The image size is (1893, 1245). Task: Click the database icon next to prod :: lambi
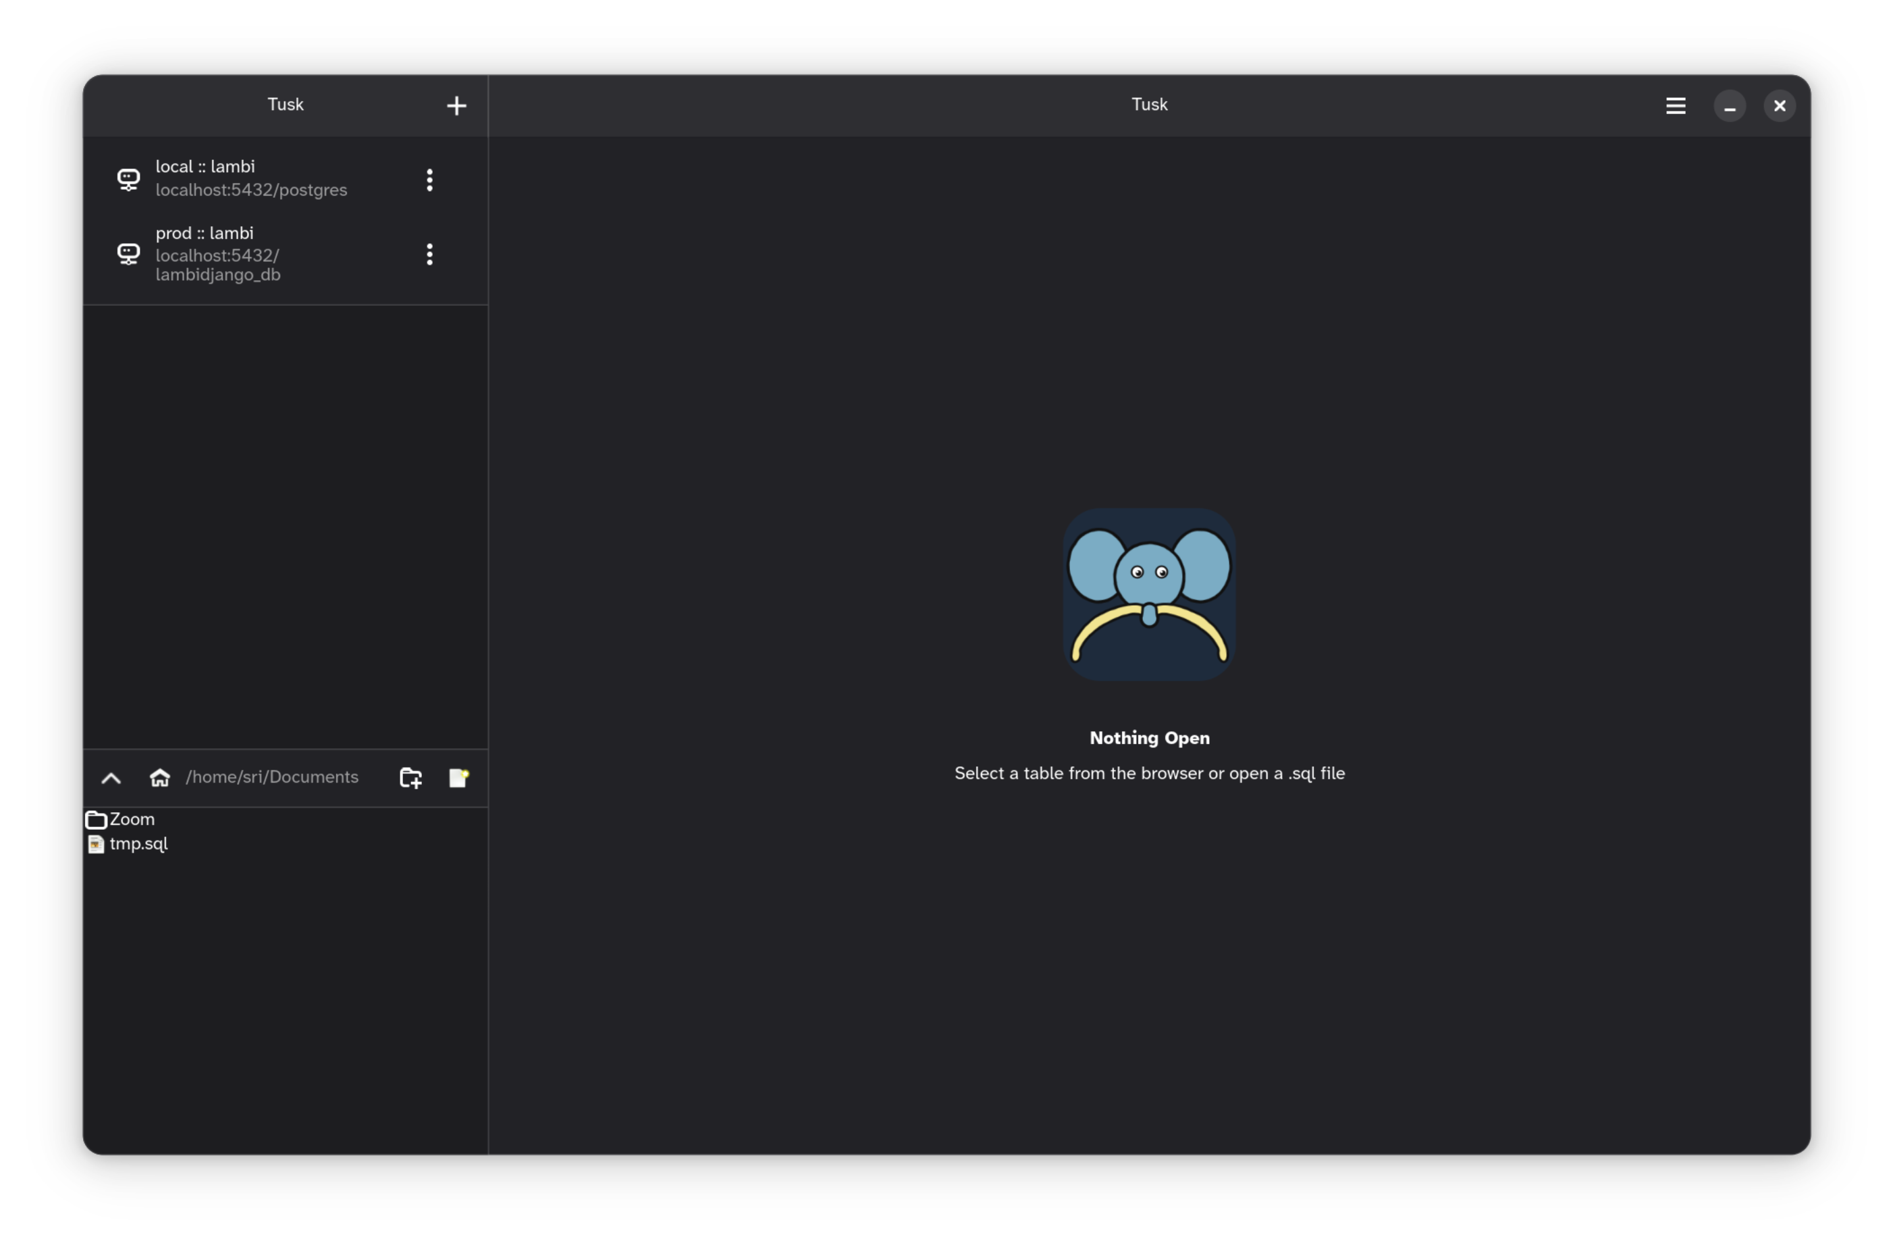(129, 254)
